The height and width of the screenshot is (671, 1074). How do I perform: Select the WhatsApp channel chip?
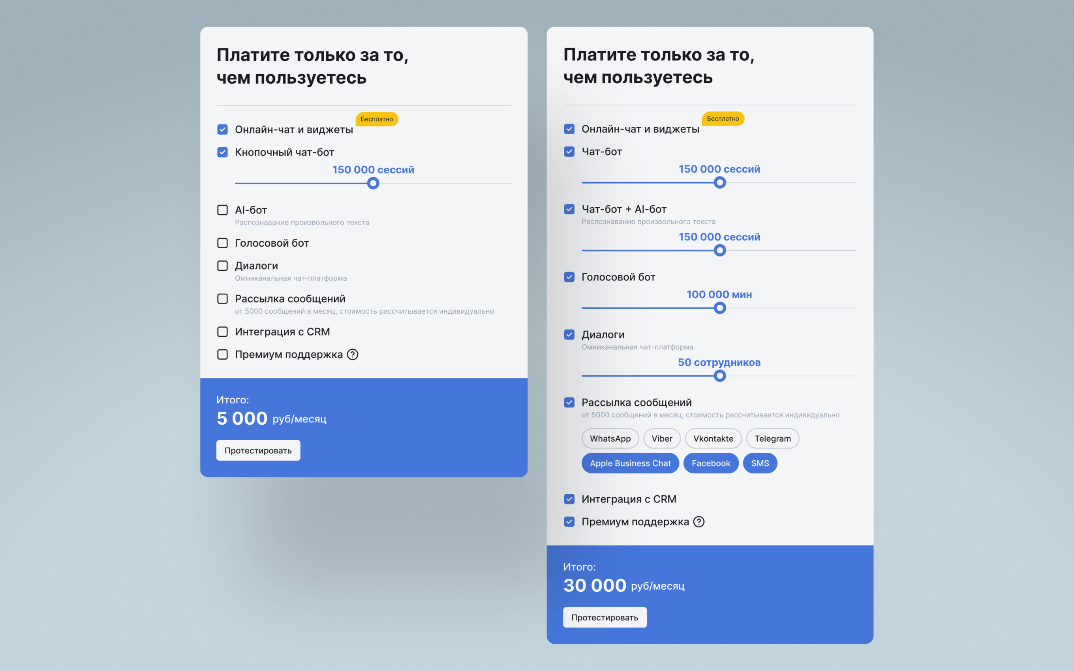610,439
